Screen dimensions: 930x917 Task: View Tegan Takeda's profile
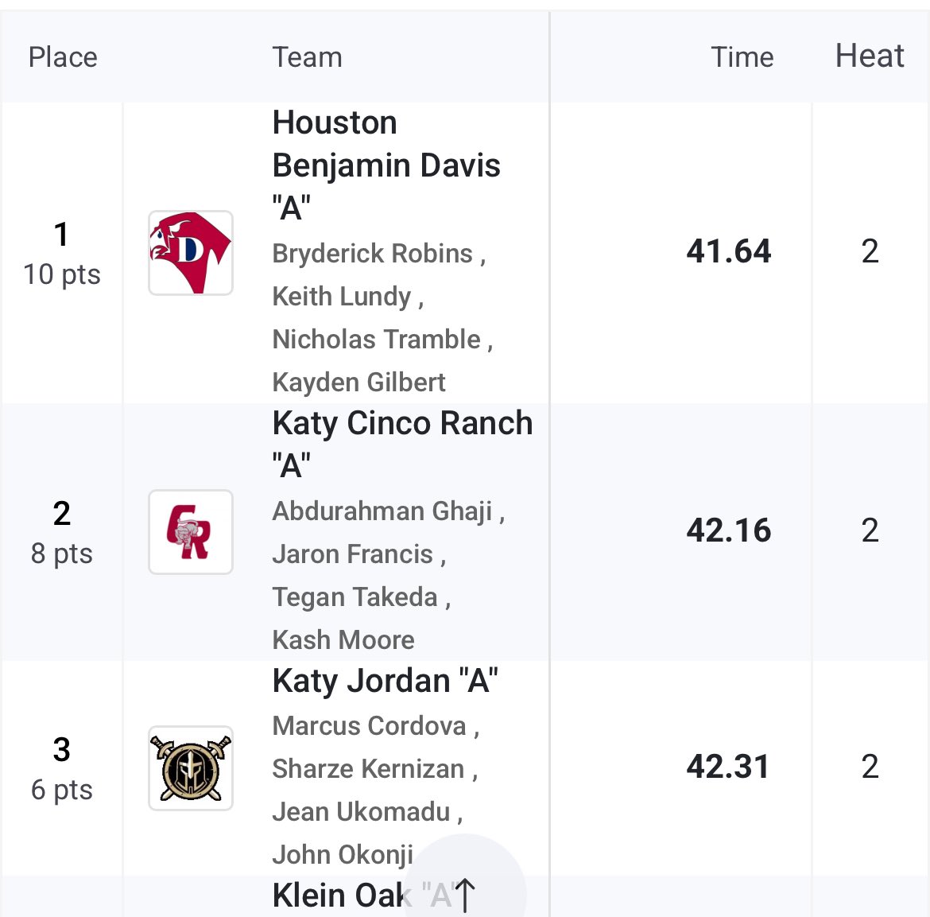tap(355, 597)
